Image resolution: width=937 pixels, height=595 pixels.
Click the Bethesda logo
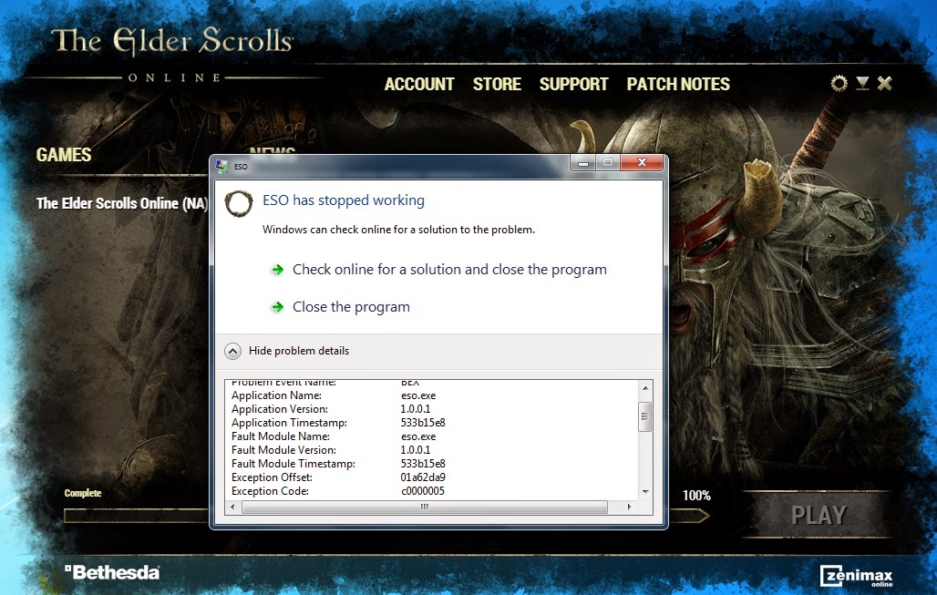point(112,572)
